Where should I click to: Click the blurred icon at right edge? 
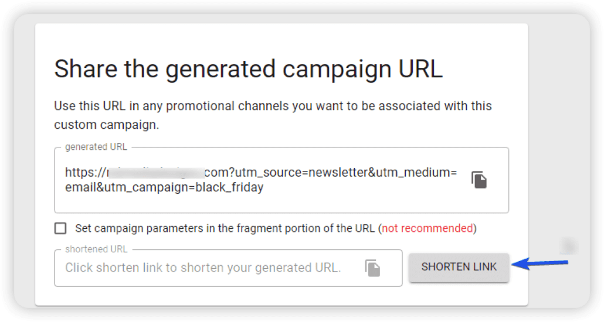569,245
